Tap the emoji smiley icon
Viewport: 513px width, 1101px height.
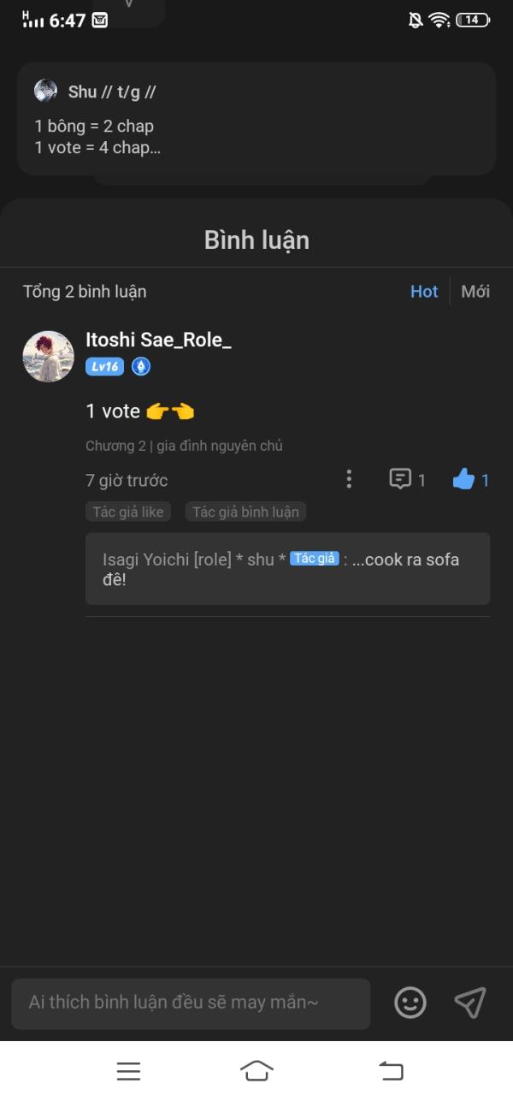pos(410,1003)
